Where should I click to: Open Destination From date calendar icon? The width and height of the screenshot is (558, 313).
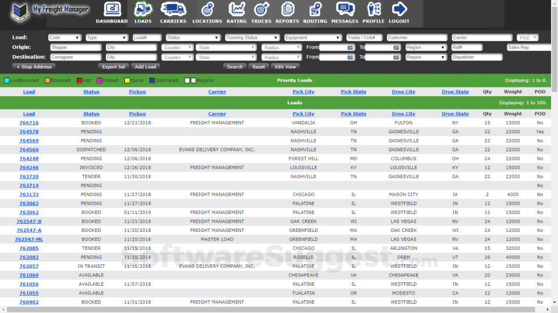(350, 57)
